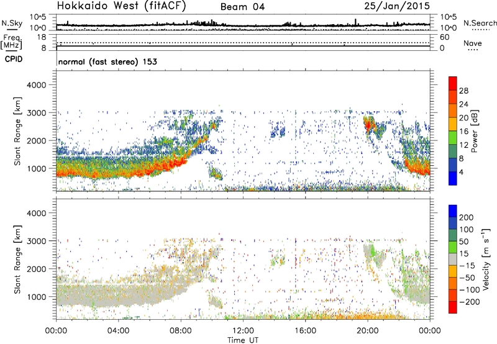Viewport: 497px width, 344px height.
Task: Click the velocity colorbar tick '50'
Action: pyautogui.click(x=464, y=242)
